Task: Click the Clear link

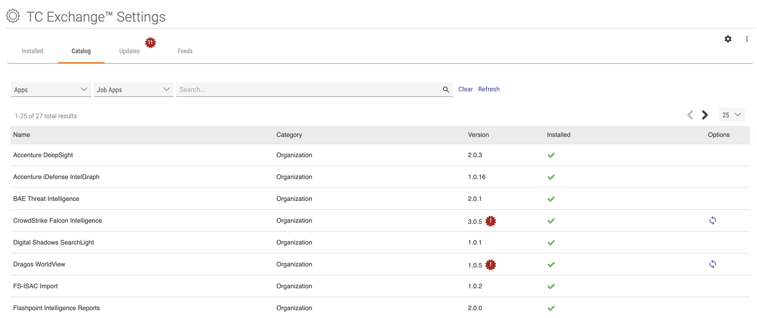Action: pos(466,89)
